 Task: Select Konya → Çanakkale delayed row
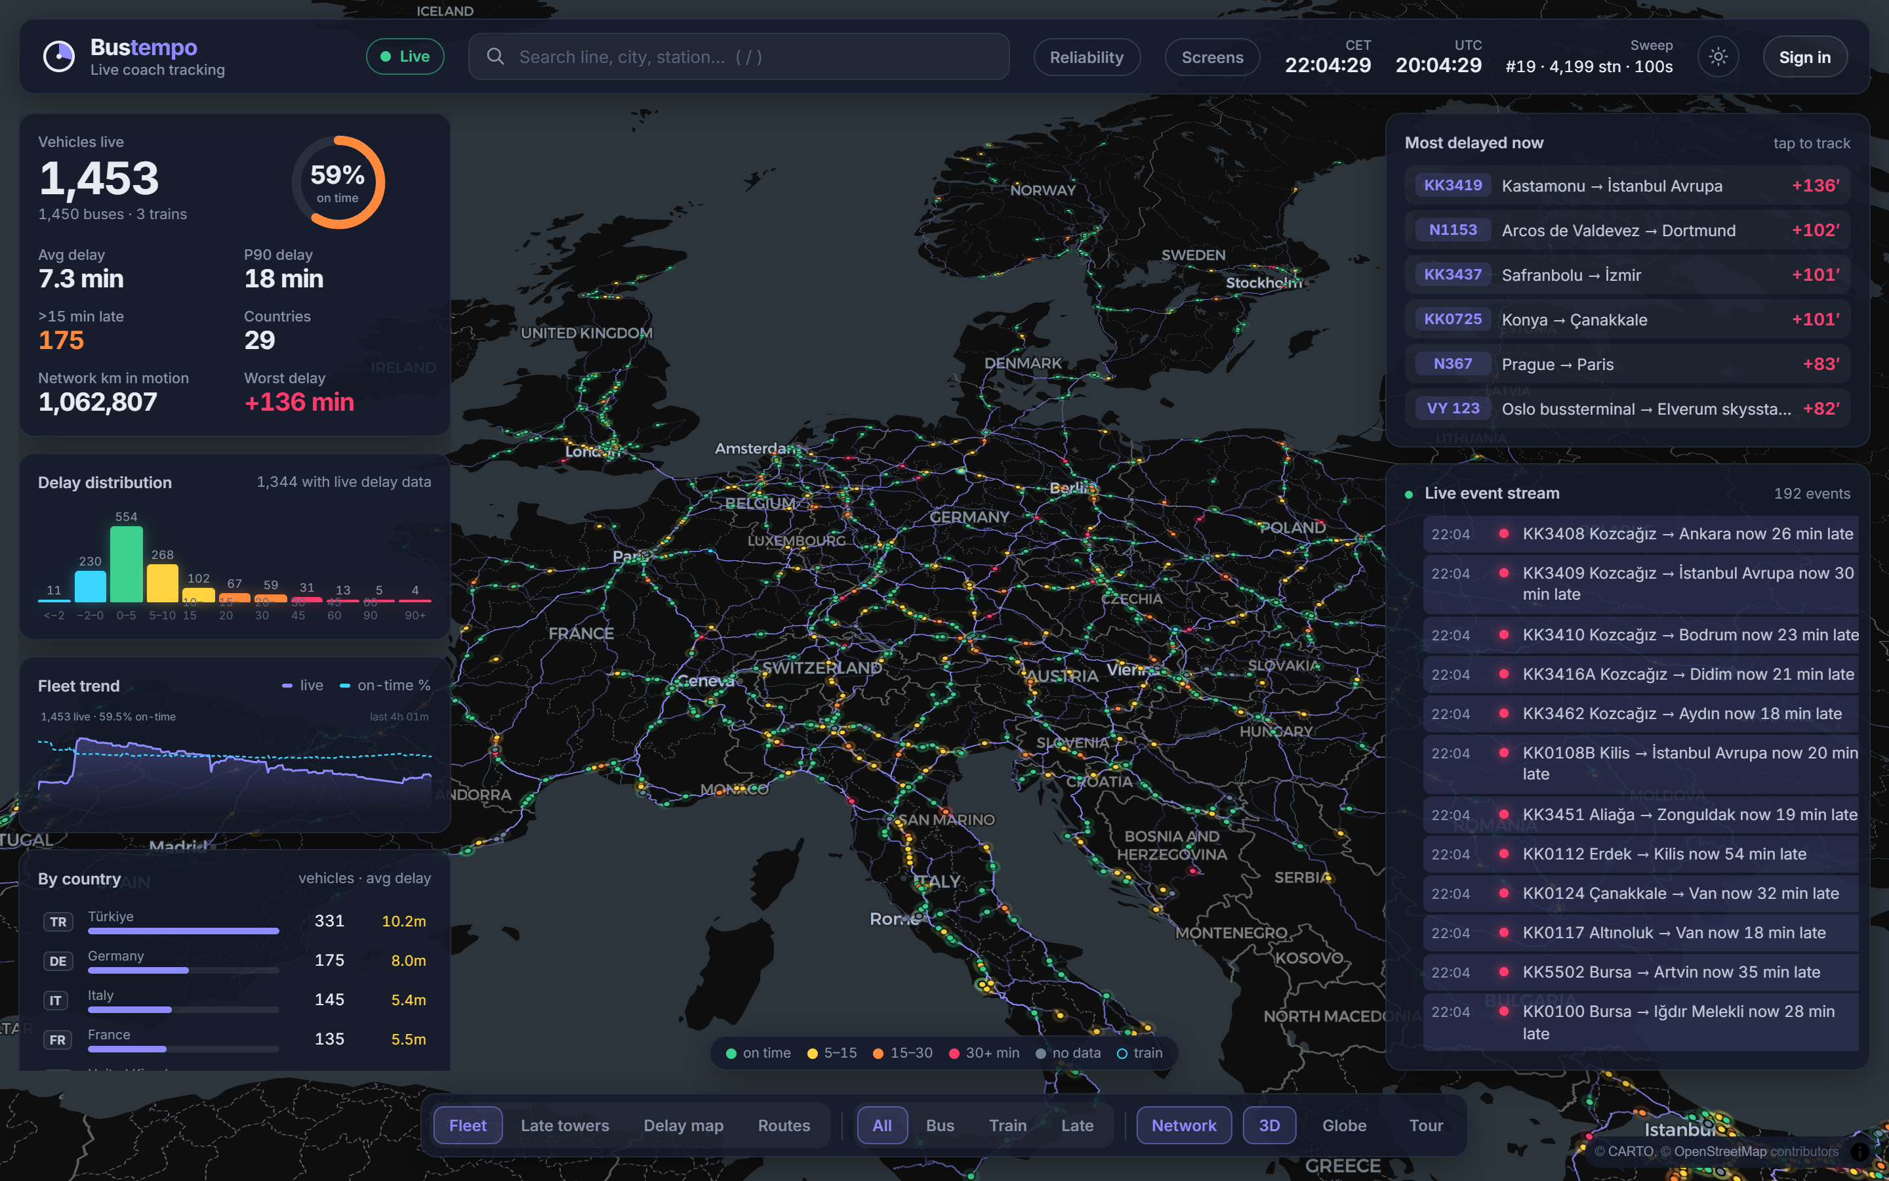tap(1627, 320)
